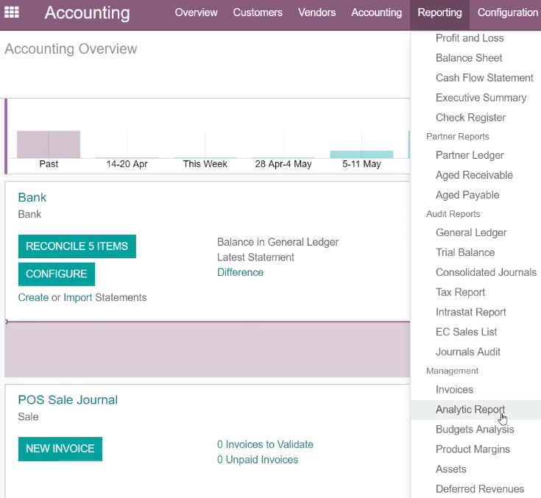The width and height of the screenshot is (541, 498).
Task: Click the NEW INVOICE button
Action: 60,449
